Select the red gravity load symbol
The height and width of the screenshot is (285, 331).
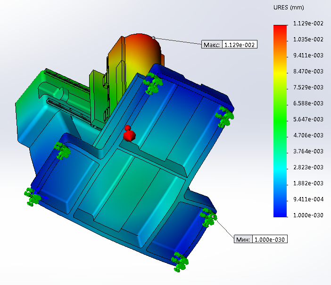(x=129, y=134)
